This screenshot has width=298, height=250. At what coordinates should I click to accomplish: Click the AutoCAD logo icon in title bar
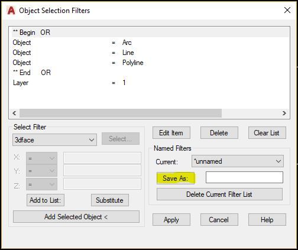[11, 11]
